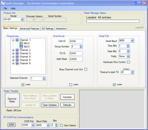Switch to the GX Settings tab
Image resolution: width=148 pixels, height=130 pixels.
tap(47, 28)
